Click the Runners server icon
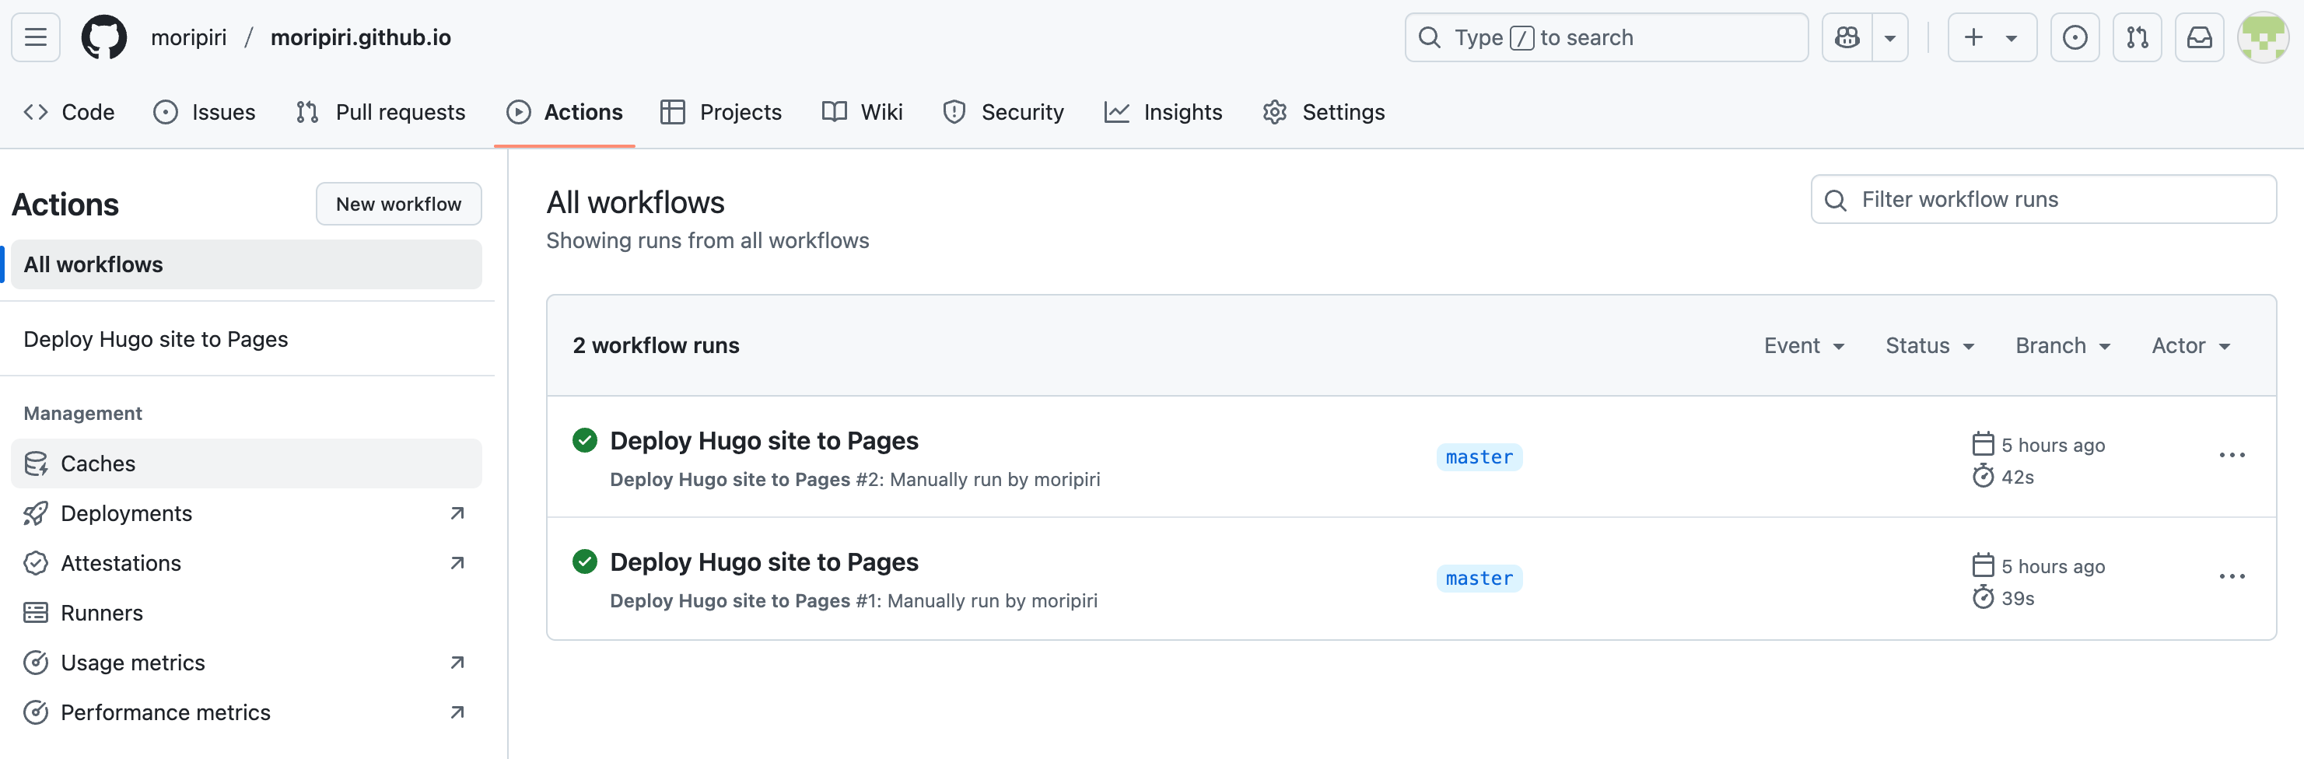Viewport: 2304px width, 759px height. (x=36, y=614)
